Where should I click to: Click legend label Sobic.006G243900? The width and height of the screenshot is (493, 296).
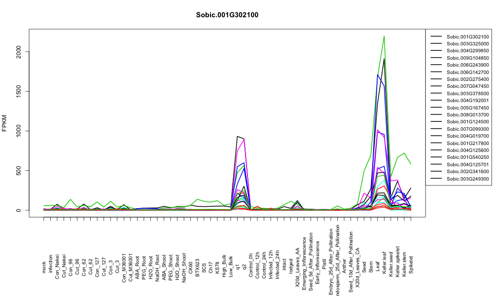(467, 65)
